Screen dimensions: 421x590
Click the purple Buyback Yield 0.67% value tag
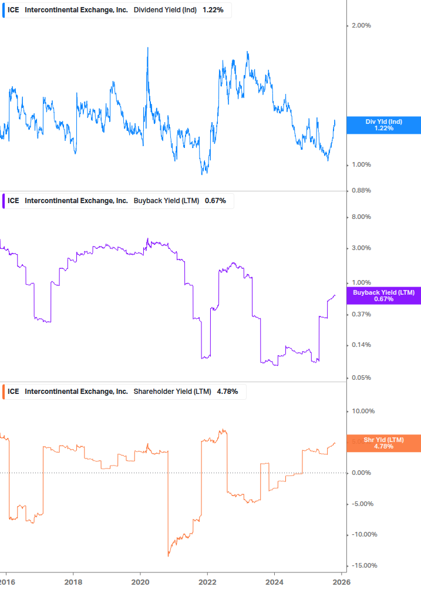tap(383, 296)
